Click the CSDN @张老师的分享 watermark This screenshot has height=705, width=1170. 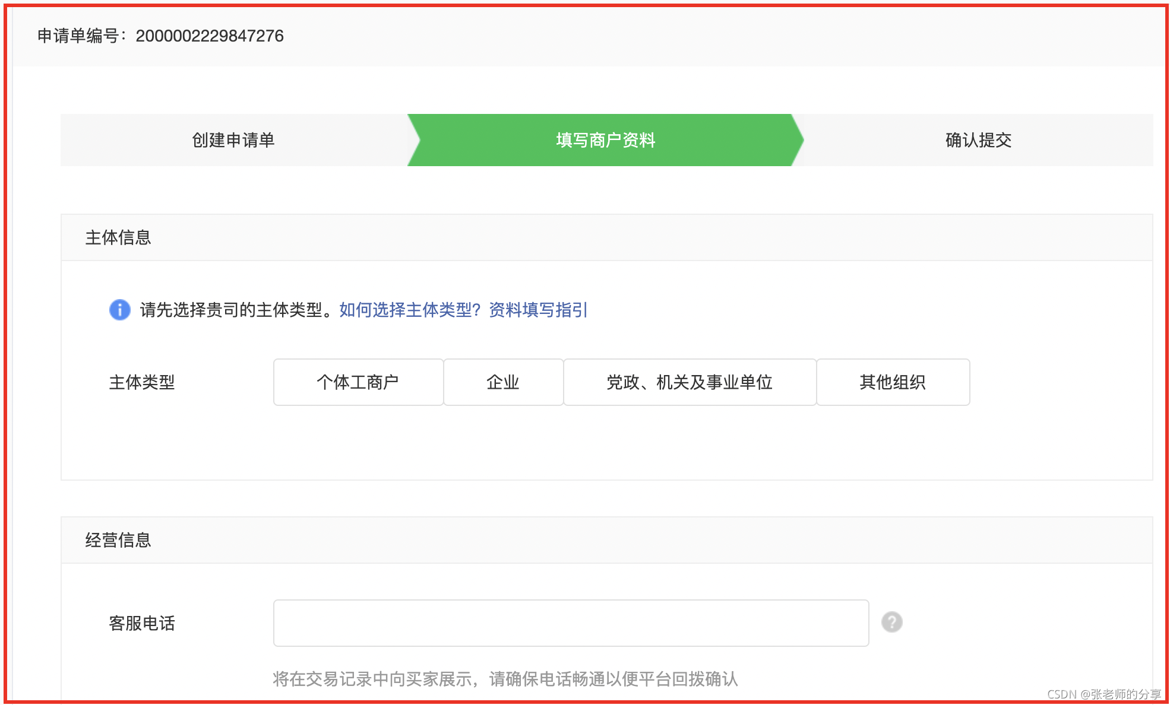(1103, 694)
